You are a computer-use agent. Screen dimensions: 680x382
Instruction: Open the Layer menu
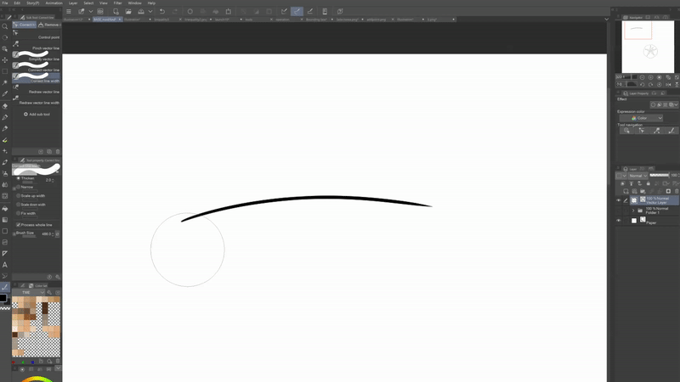73,3
